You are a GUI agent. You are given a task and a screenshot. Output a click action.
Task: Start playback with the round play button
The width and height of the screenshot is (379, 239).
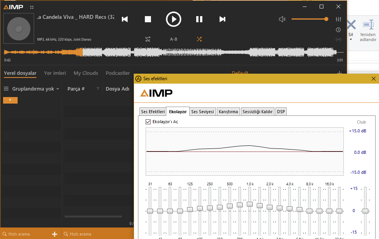coord(174,19)
